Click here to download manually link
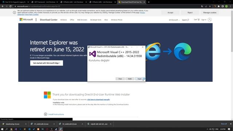The width and height of the screenshot is (233, 131). 99,99
